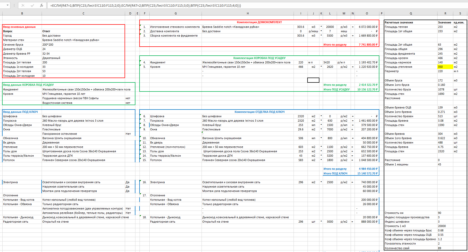Click the Enter checkmark formula bar icon

[x=32, y=5]
